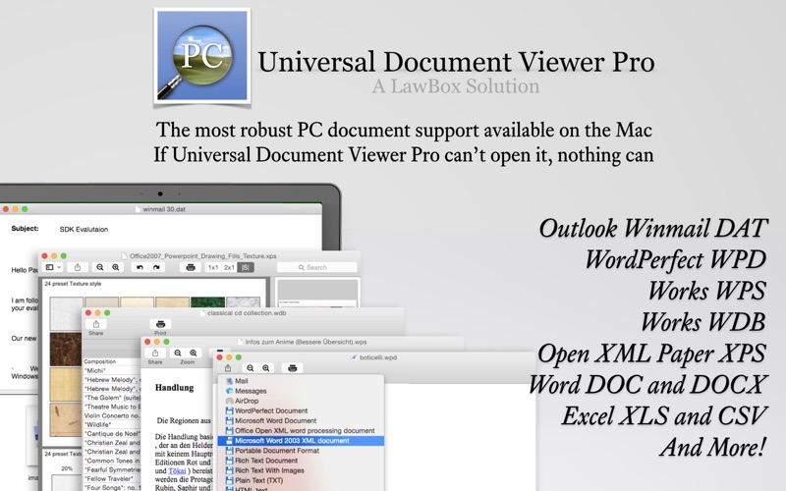Rotate right in the XPS window toolbar
This screenshot has width=786, height=491.
[156, 267]
